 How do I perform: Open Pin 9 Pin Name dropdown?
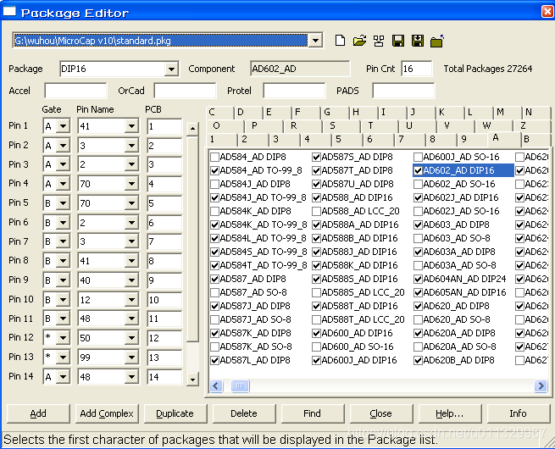(x=131, y=280)
